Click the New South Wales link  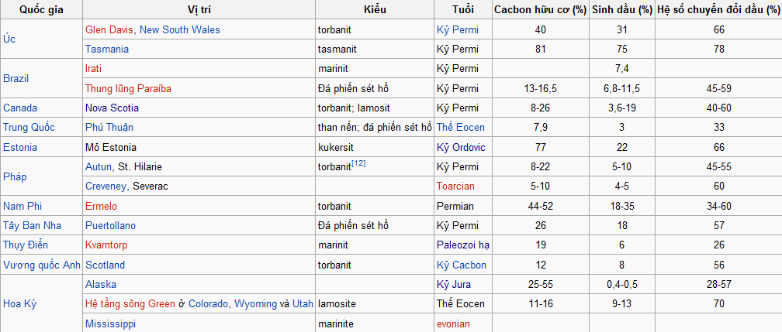tap(179, 29)
